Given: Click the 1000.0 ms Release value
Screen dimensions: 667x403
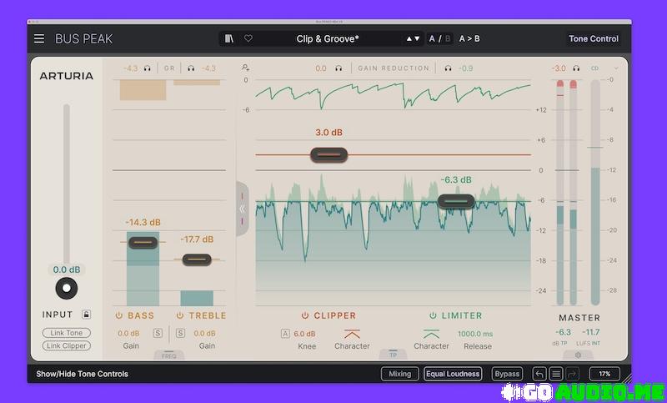Looking at the screenshot, I should click(475, 334).
